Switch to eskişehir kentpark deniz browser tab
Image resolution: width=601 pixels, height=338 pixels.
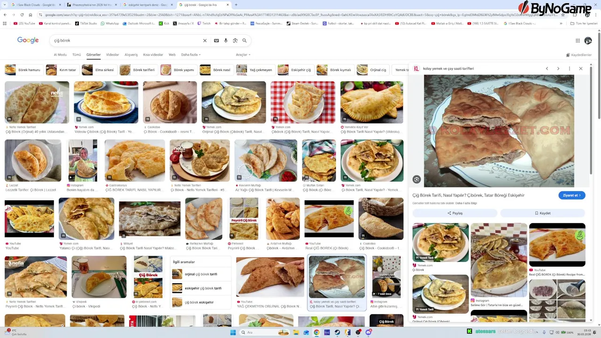(147, 5)
